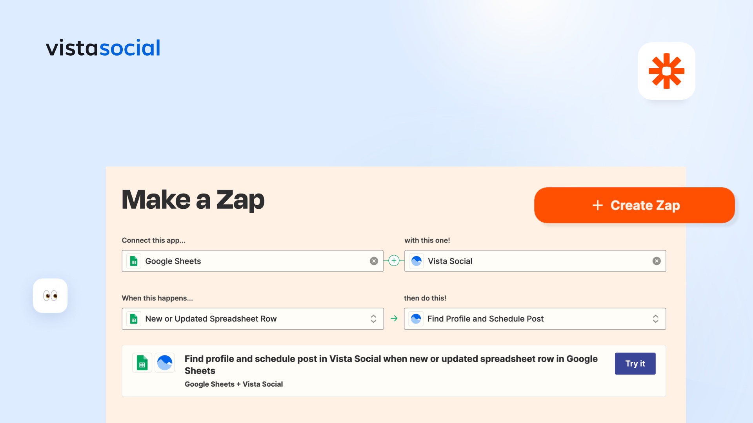Click the 'Make a Zap' heading
Screen dimensions: 753x423
click(193, 199)
